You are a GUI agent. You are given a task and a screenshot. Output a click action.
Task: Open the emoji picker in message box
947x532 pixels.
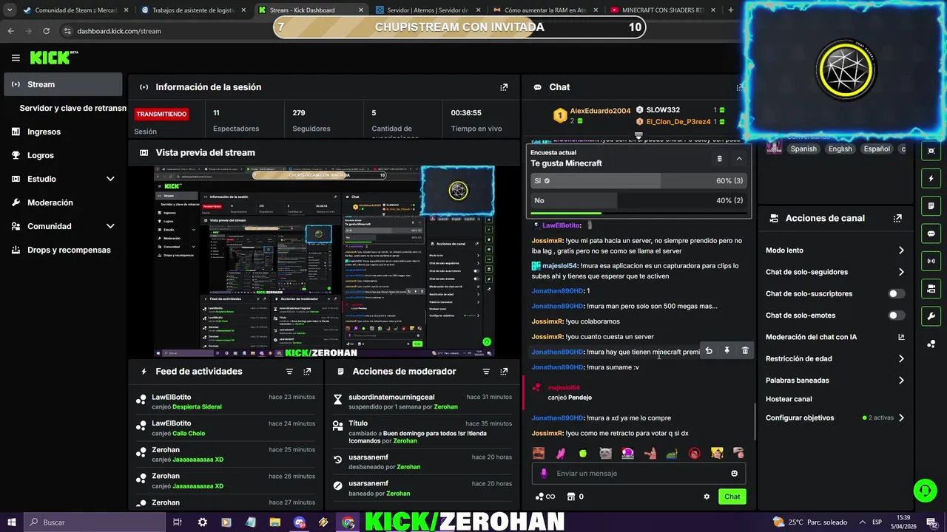pos(734,474)
